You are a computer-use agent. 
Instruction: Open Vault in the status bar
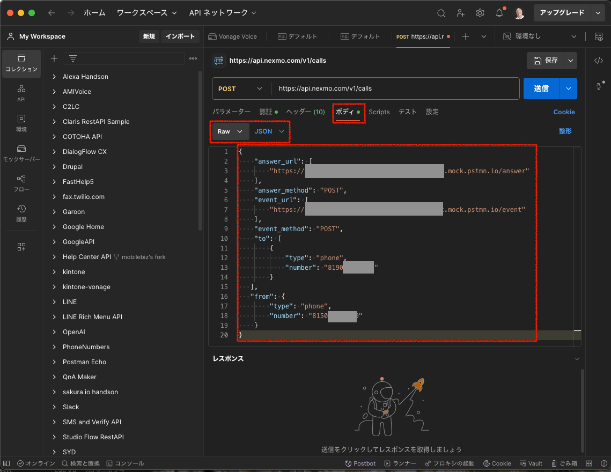tap(531, 463)
